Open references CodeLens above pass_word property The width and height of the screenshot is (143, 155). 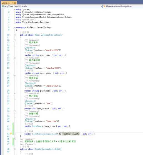(29, 88)
